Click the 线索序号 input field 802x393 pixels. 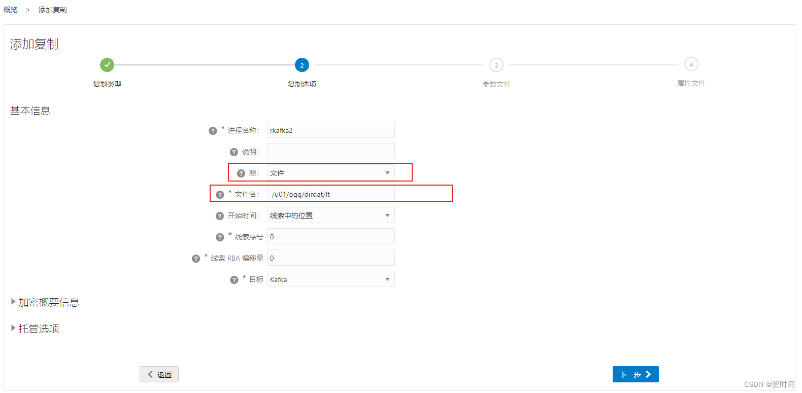331,237
